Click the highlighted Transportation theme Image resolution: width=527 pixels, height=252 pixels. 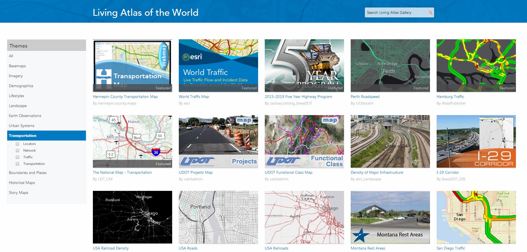click(47, 136)
